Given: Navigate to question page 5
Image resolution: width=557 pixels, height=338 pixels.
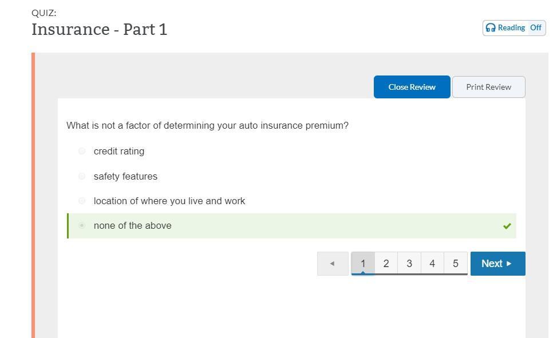Looking at the screenshot, I should coord(456,264).
